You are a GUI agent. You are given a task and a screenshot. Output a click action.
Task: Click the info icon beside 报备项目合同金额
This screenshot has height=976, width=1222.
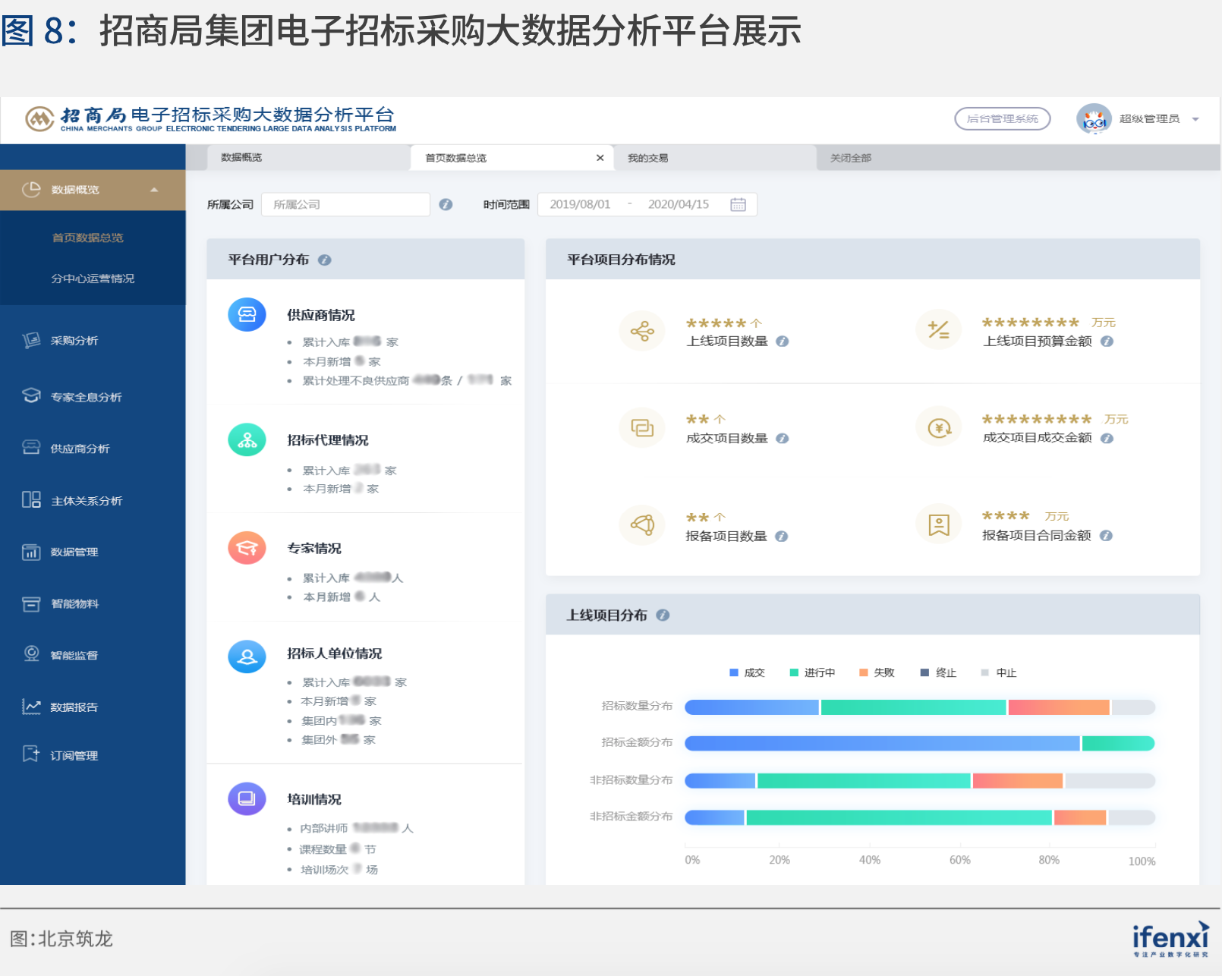click(1106, 536)
